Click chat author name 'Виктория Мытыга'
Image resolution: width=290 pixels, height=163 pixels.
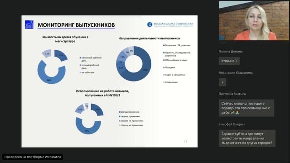[x=232, y=94]
